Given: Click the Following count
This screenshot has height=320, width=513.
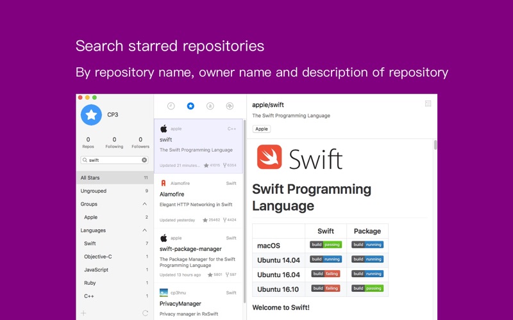Looking at the screenshot, I should 114,142.
